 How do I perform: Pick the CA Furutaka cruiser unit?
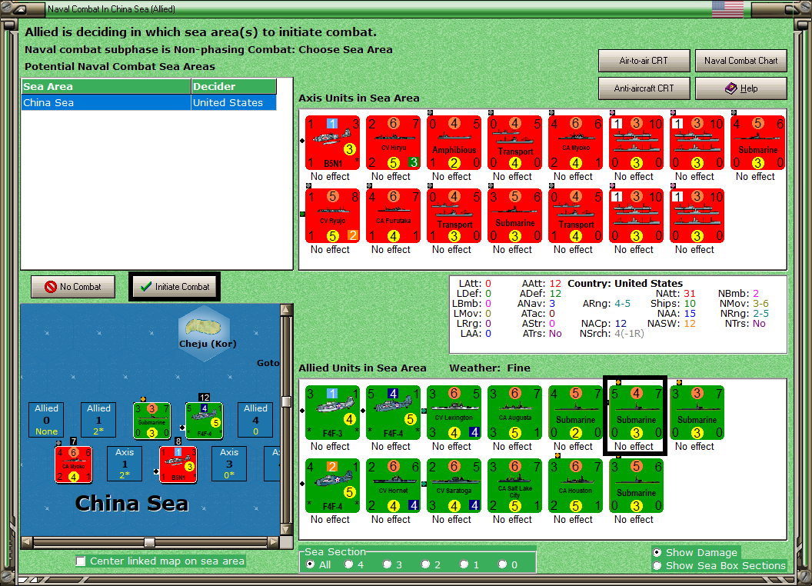coord(393,215)
